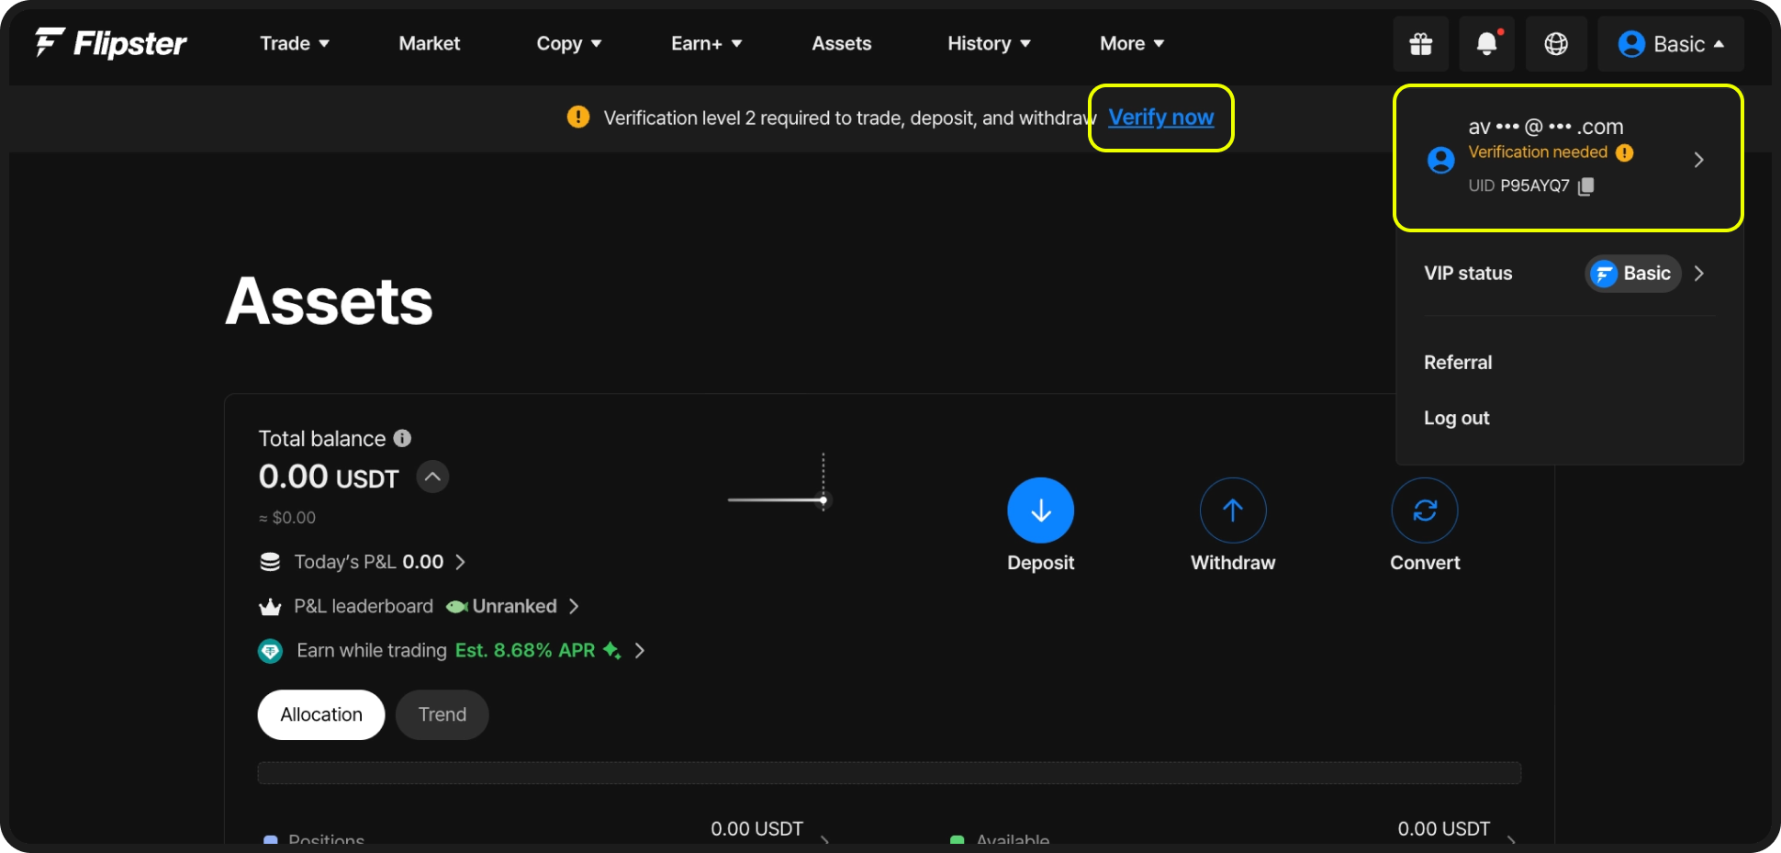Open the Today's P&L details arrow
1781x853 pixels.
click(x=460, y=562)
